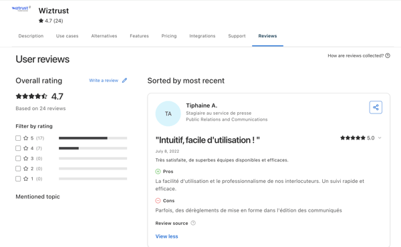Click the 4 star rating distribution bar
Viewport: 401px width, 247px height.
pos(93,148)
